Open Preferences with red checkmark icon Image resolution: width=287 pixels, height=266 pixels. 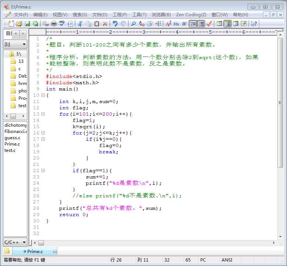209,24
